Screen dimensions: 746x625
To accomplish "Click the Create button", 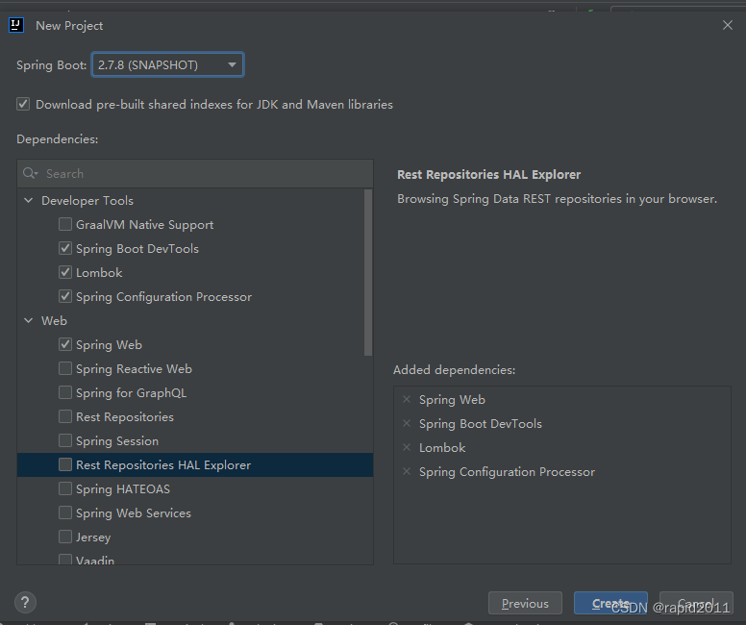I will [610, 603].
